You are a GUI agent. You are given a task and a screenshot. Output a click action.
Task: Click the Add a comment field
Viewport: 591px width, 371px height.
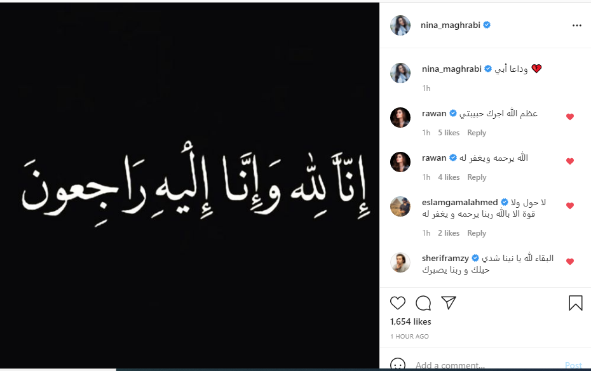tap(486, 365)
